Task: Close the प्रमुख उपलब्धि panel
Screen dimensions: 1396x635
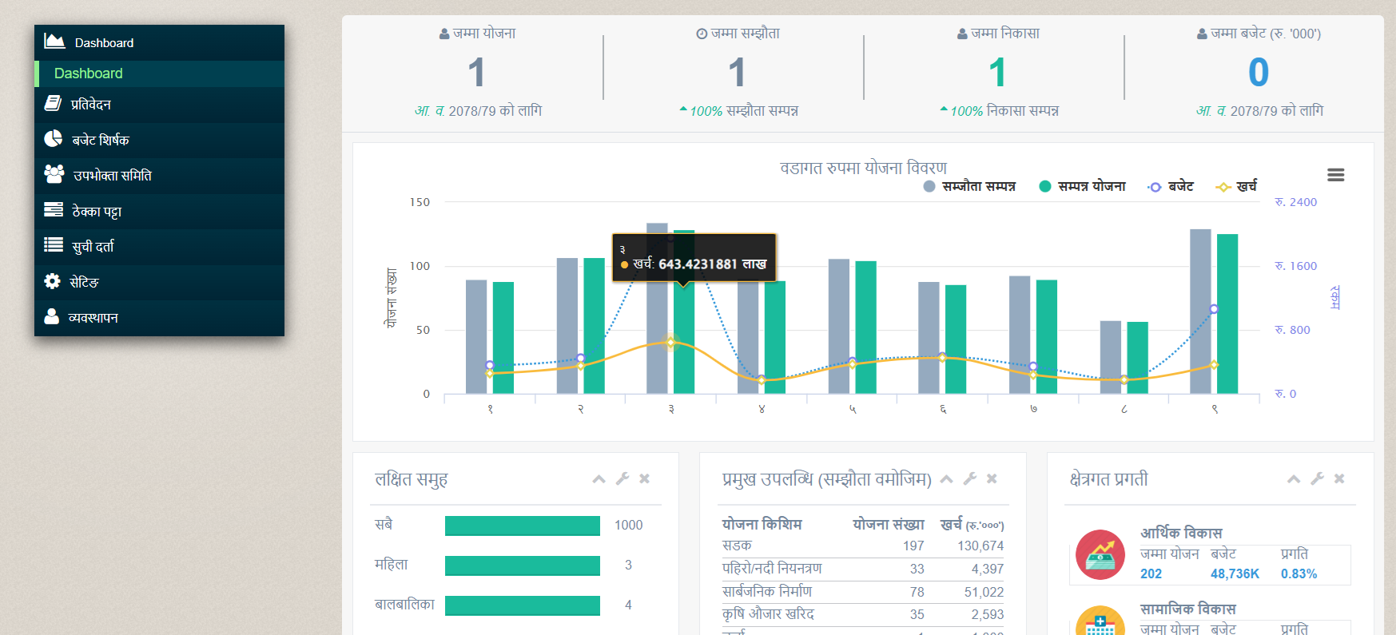Action: pos(992,478)
